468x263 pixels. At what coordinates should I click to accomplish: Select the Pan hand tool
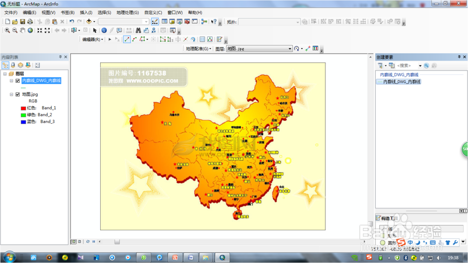click(x=22, y=30)
